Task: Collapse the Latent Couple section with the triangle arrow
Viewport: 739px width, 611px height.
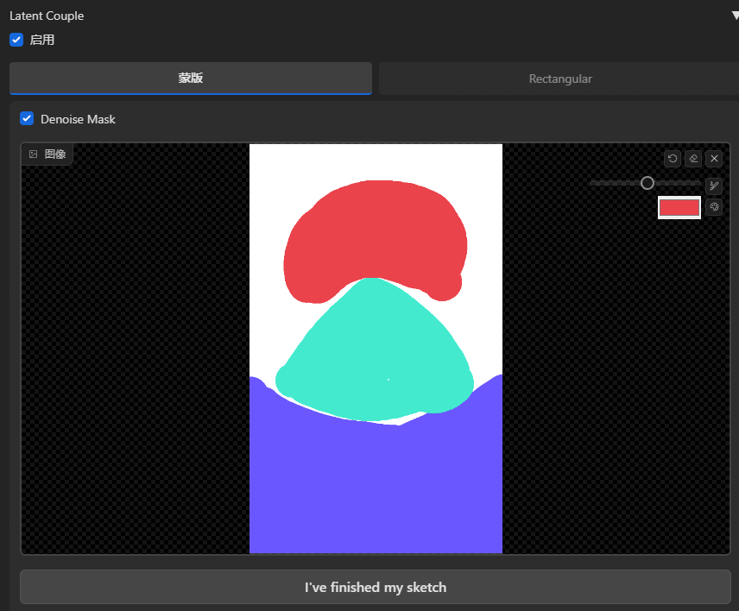Action: coord(736,16)
